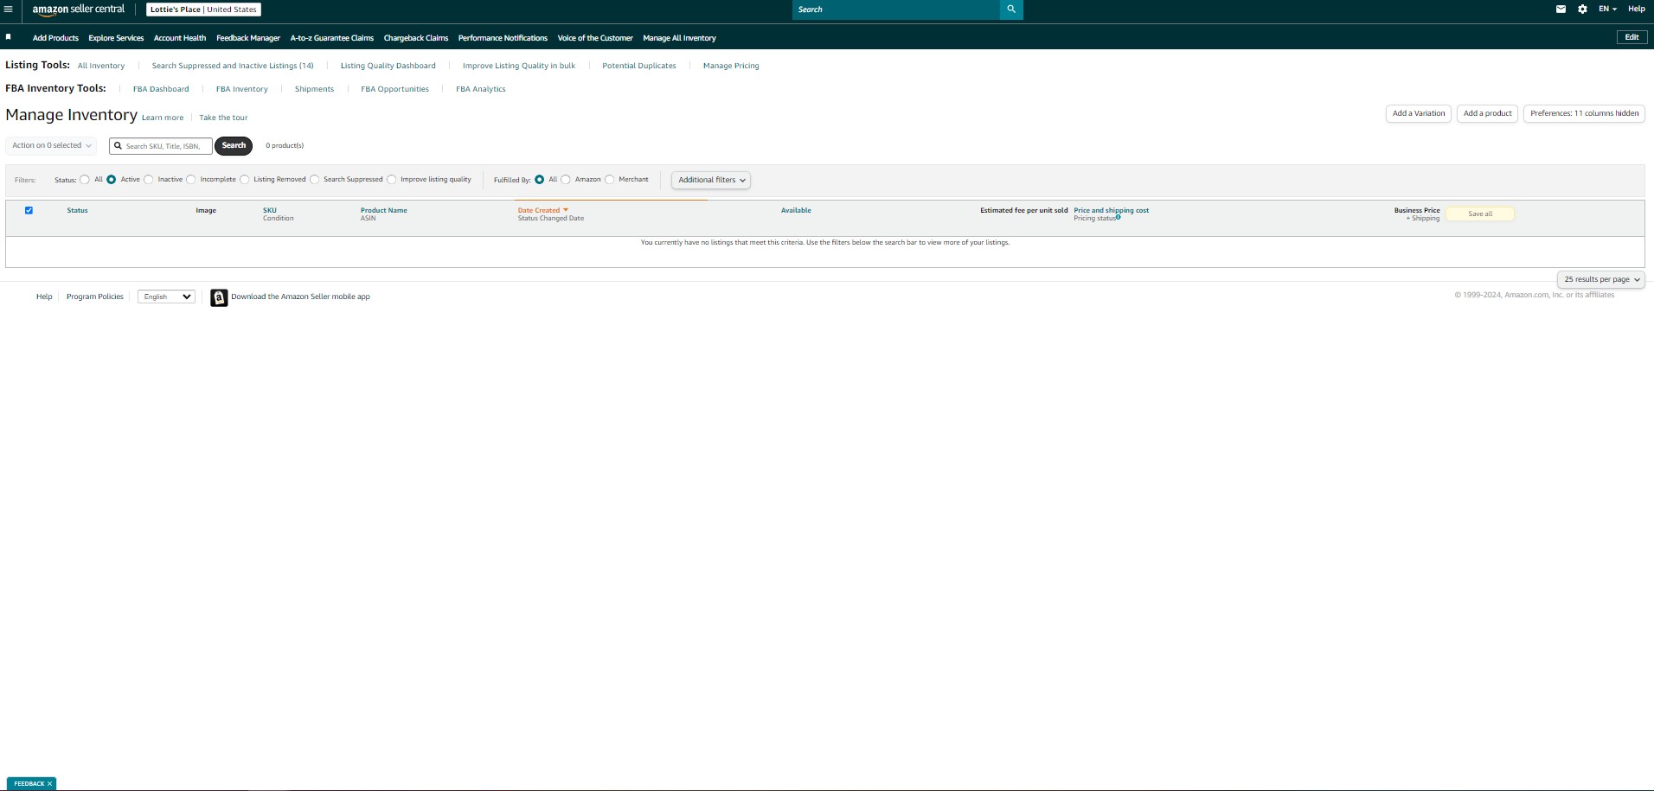The height and width of the screenshot is (791, 1654).
Task: Click the black Search button
Action: click(x=234, y=145)
